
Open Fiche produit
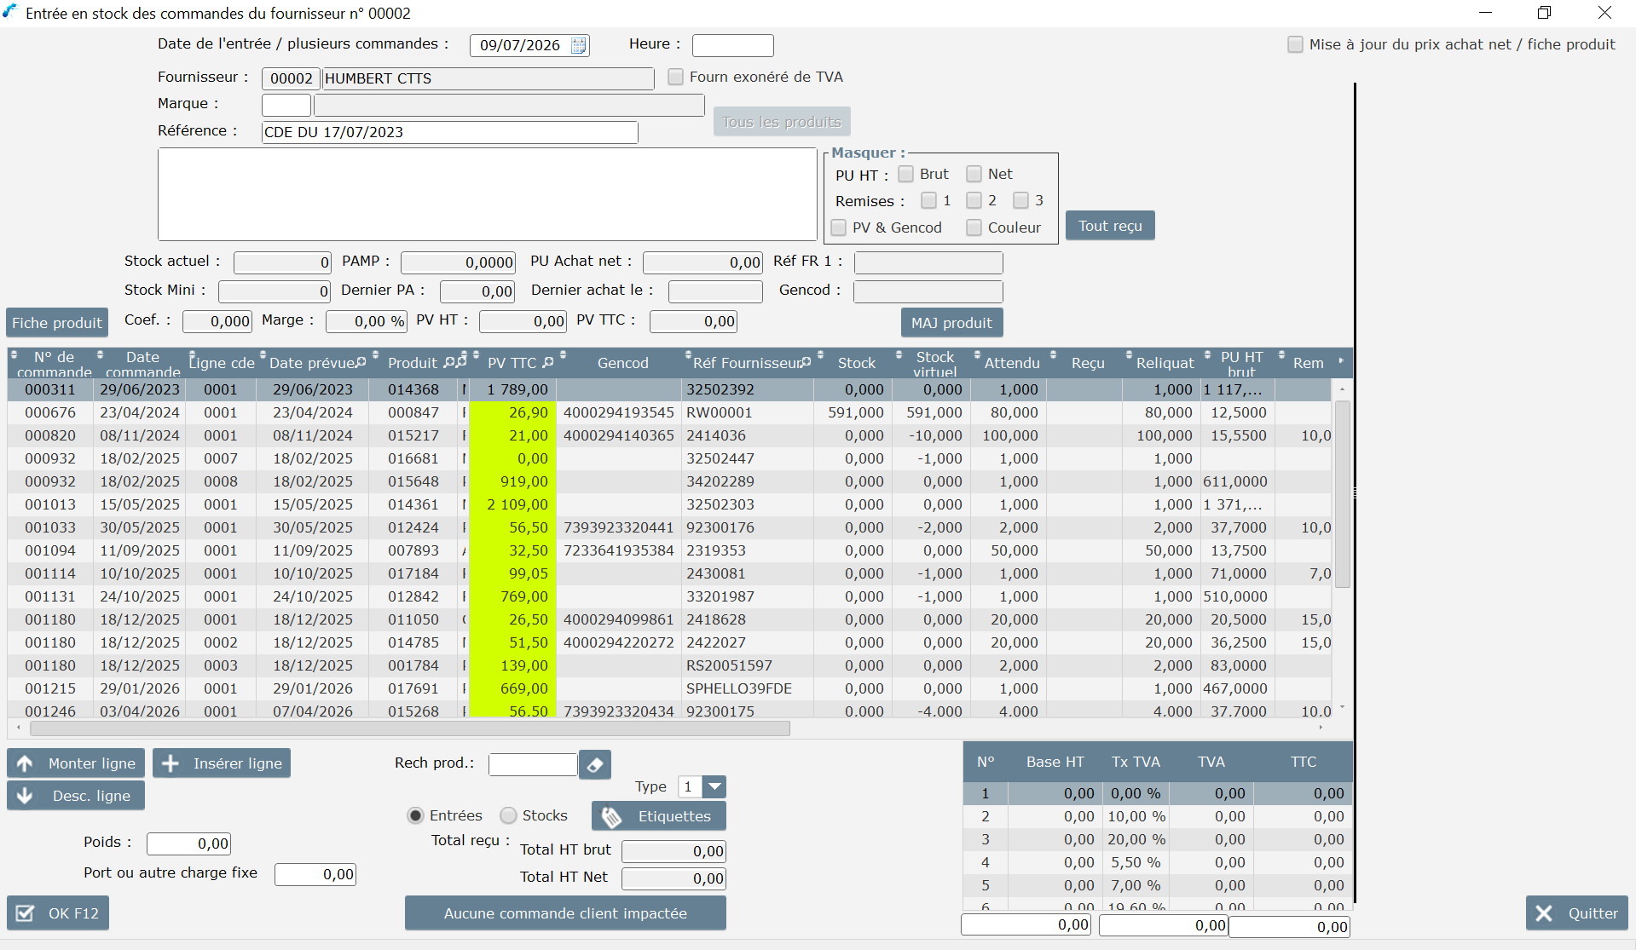(57, 323)
